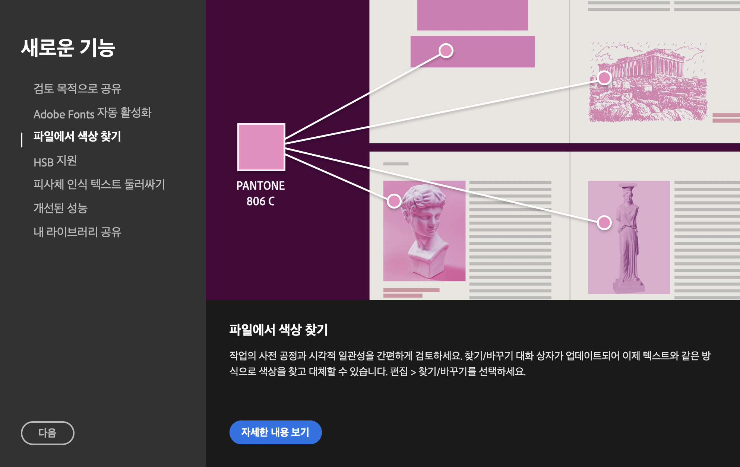Click pink marker on purple rectangle

(x=446, y=51)
